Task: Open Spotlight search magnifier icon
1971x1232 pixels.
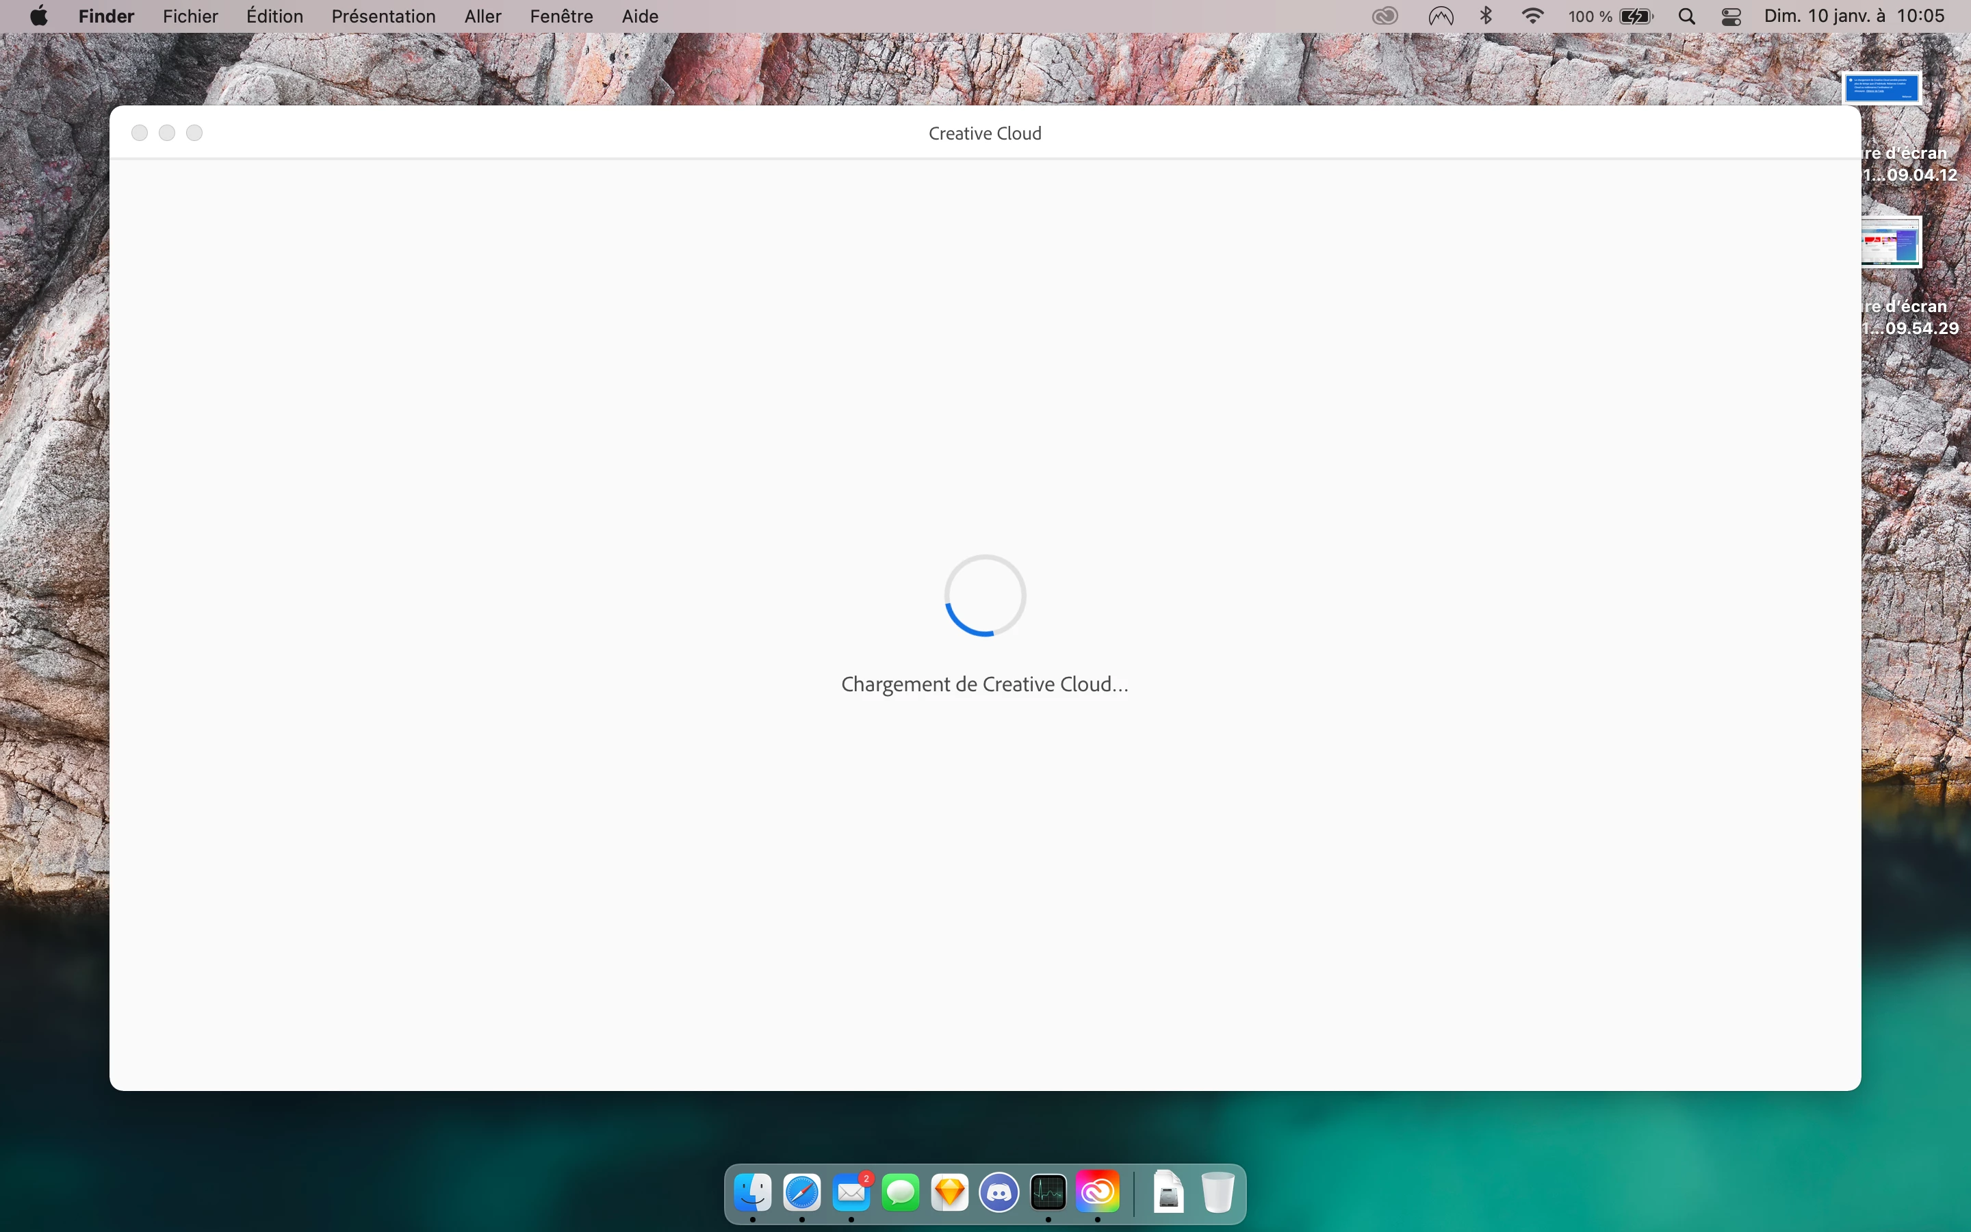Action: [1687, 16]
